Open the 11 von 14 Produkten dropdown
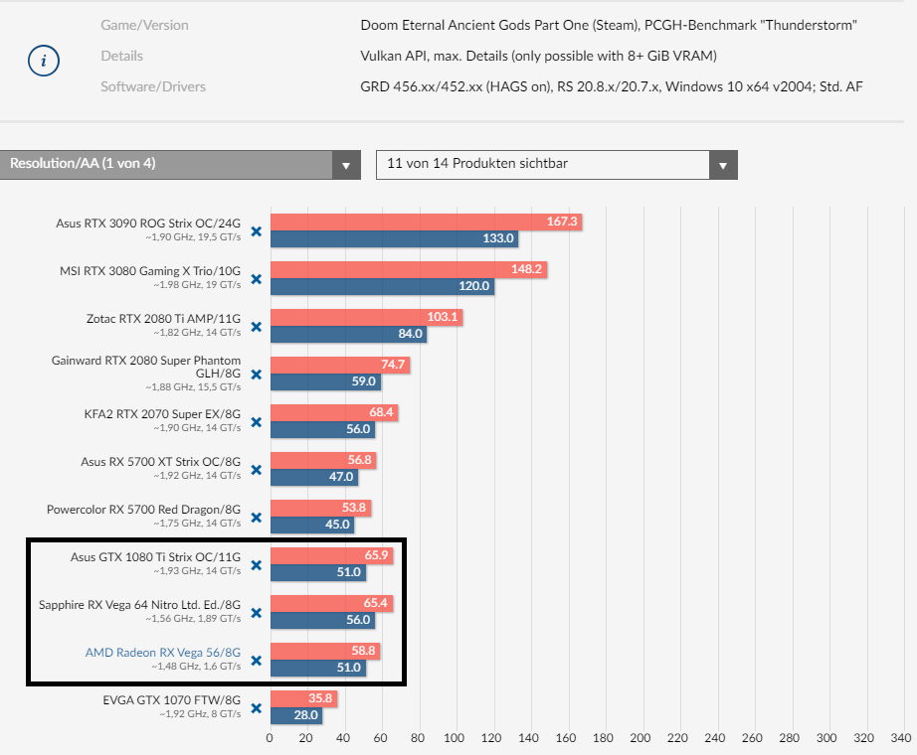Viewport: 917px width, 755px height. 556,165
